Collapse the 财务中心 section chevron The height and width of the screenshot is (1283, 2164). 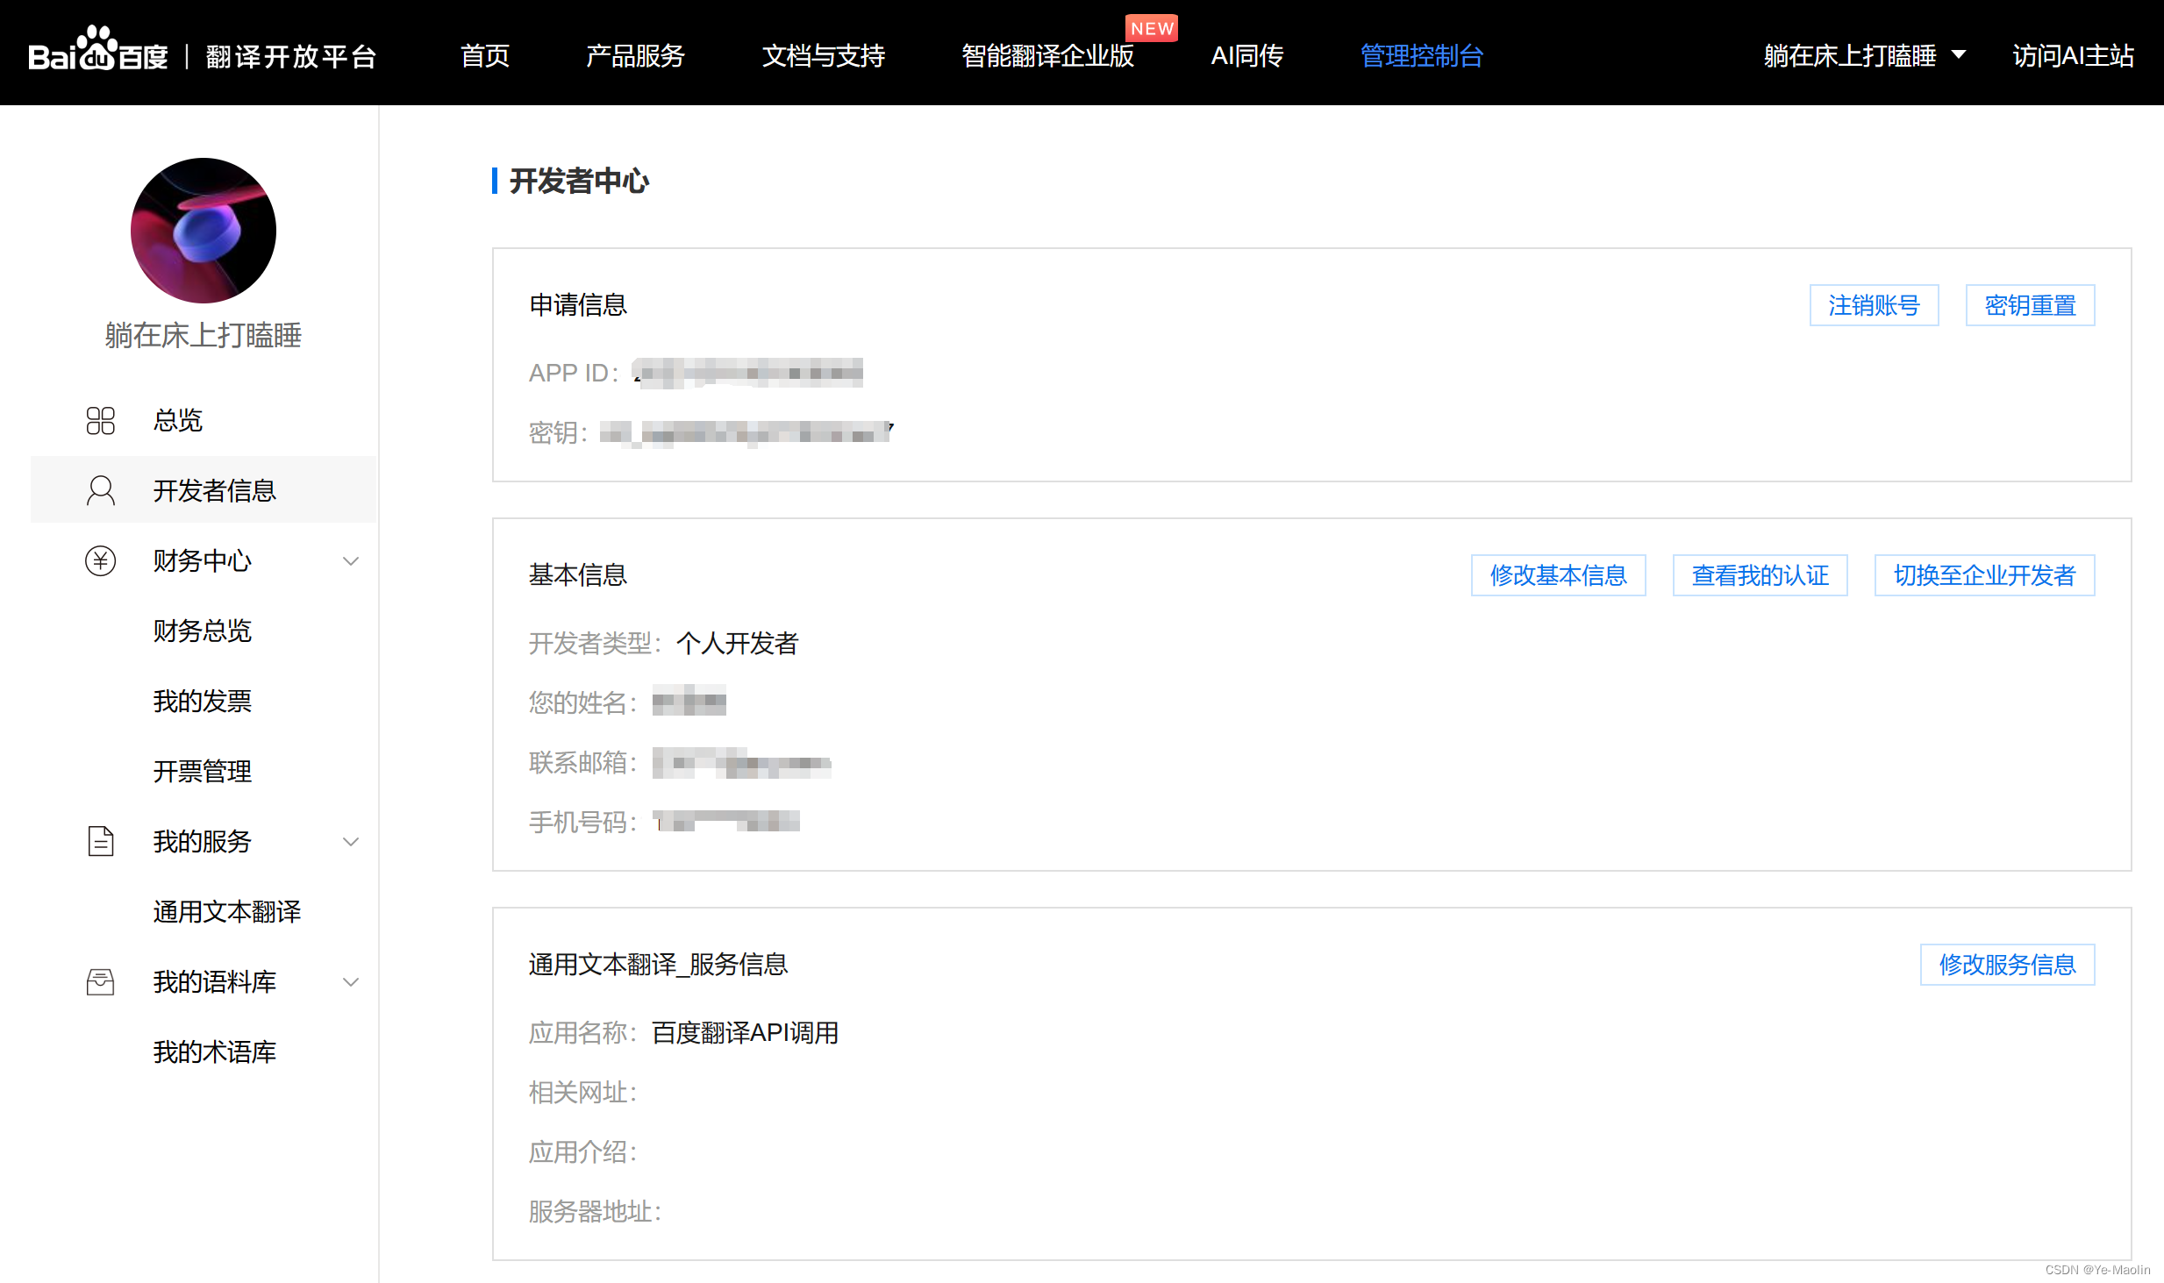tap(351, 561)
